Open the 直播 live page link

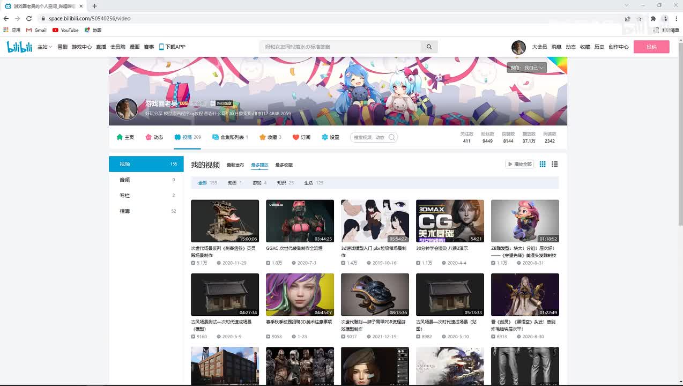[101, 47]
